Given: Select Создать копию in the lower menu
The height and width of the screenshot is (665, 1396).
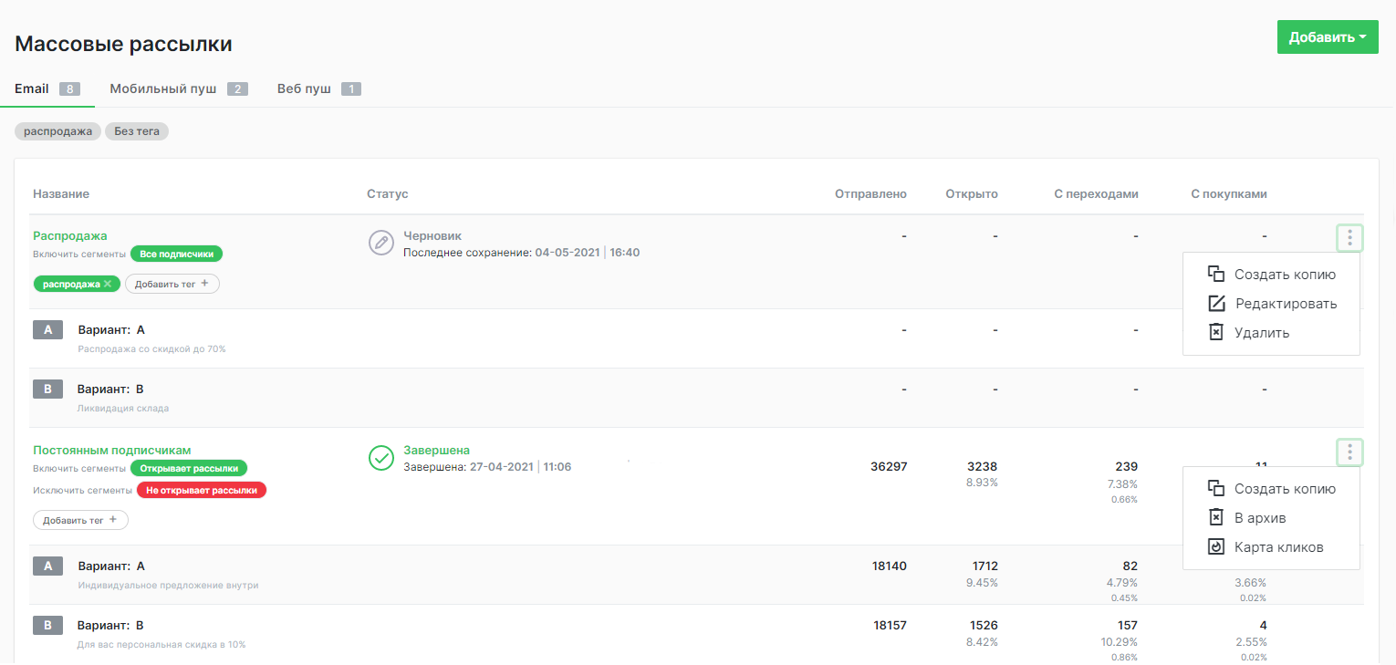Looking at the screenshot, I should [1285, 489].
